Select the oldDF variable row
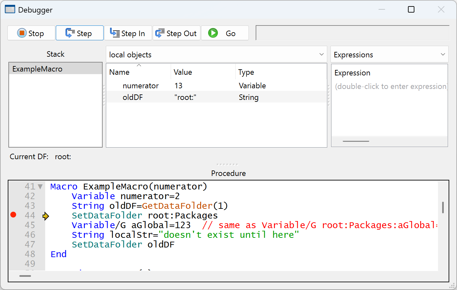 133,97
